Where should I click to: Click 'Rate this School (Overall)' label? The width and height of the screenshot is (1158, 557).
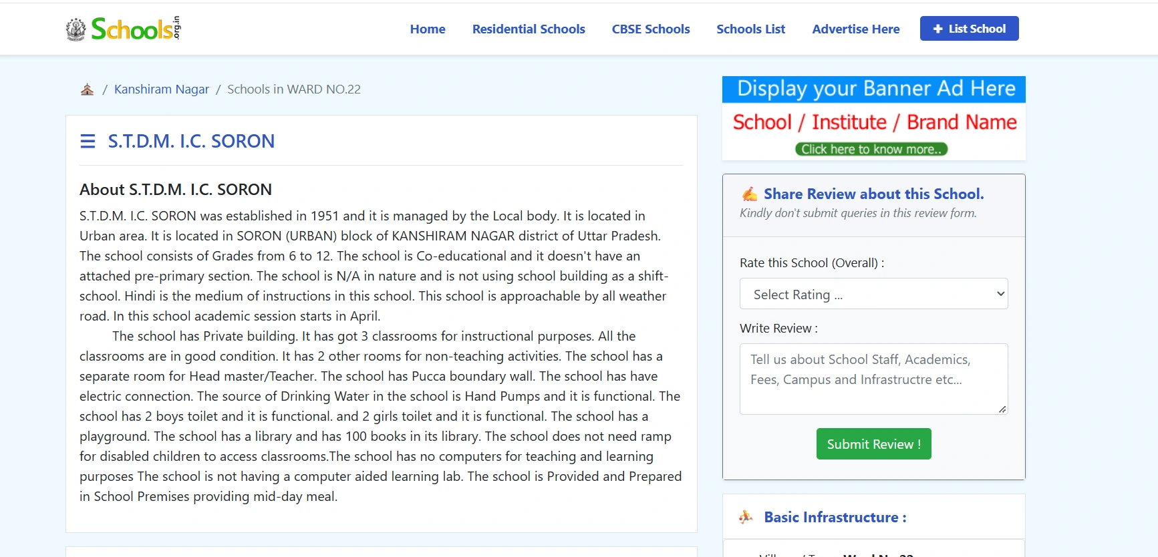click(x=812, y=263)
